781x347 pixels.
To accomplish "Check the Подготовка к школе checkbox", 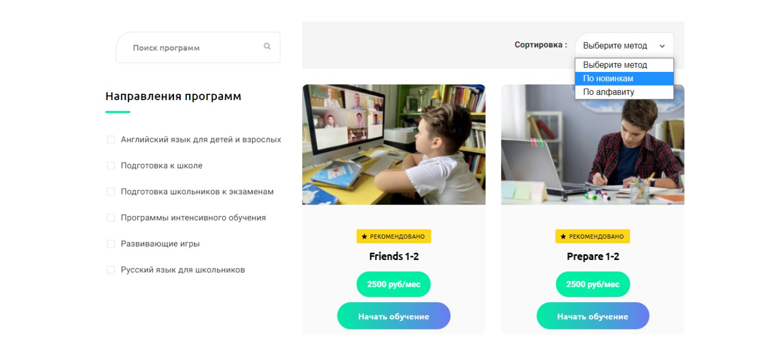I will 111,166.
